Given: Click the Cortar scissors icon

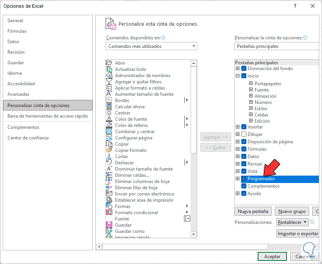Looking at the screenshot, I should [109, 156].
